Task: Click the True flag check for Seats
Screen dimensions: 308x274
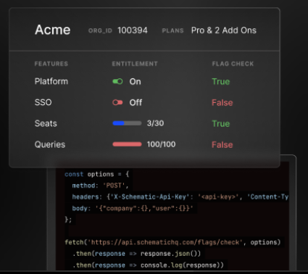Action: [x=221, y=124]
